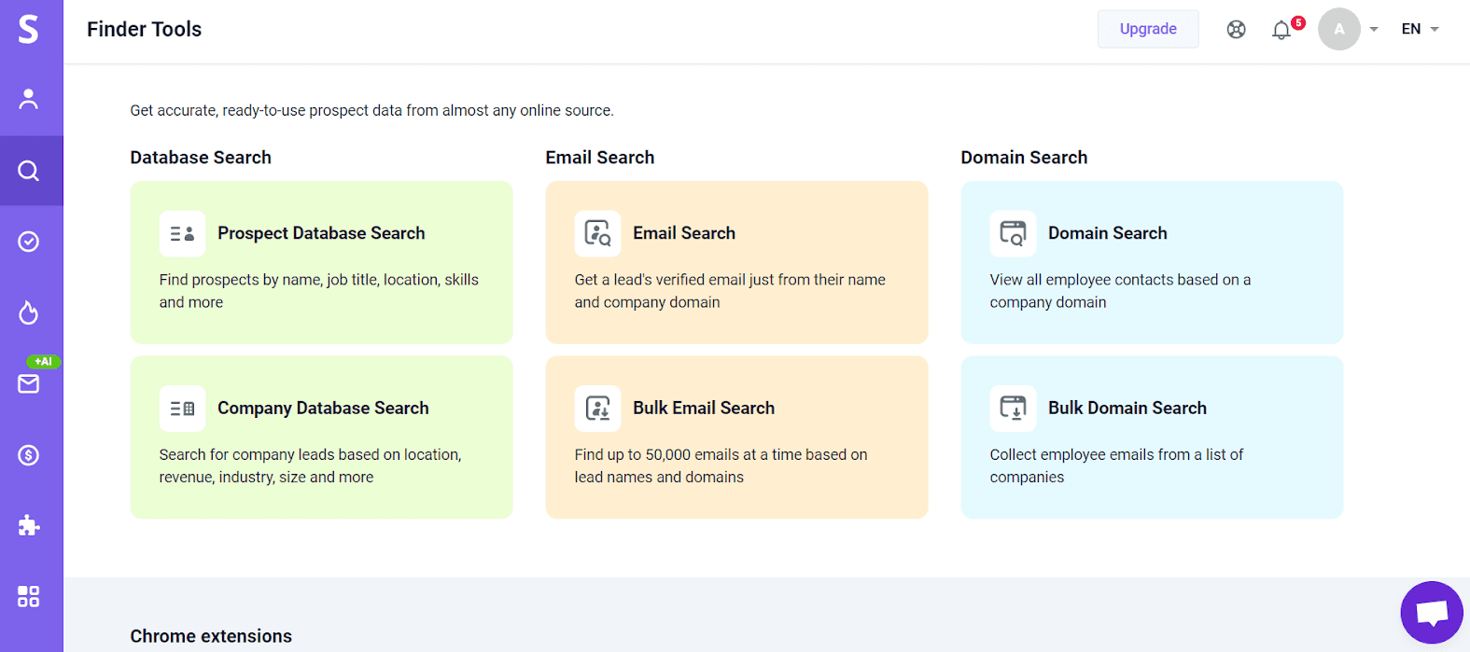This screenshot has height=652, width=1470.
Task: Click the Finder Tools page title
Action: pos(144,30)
